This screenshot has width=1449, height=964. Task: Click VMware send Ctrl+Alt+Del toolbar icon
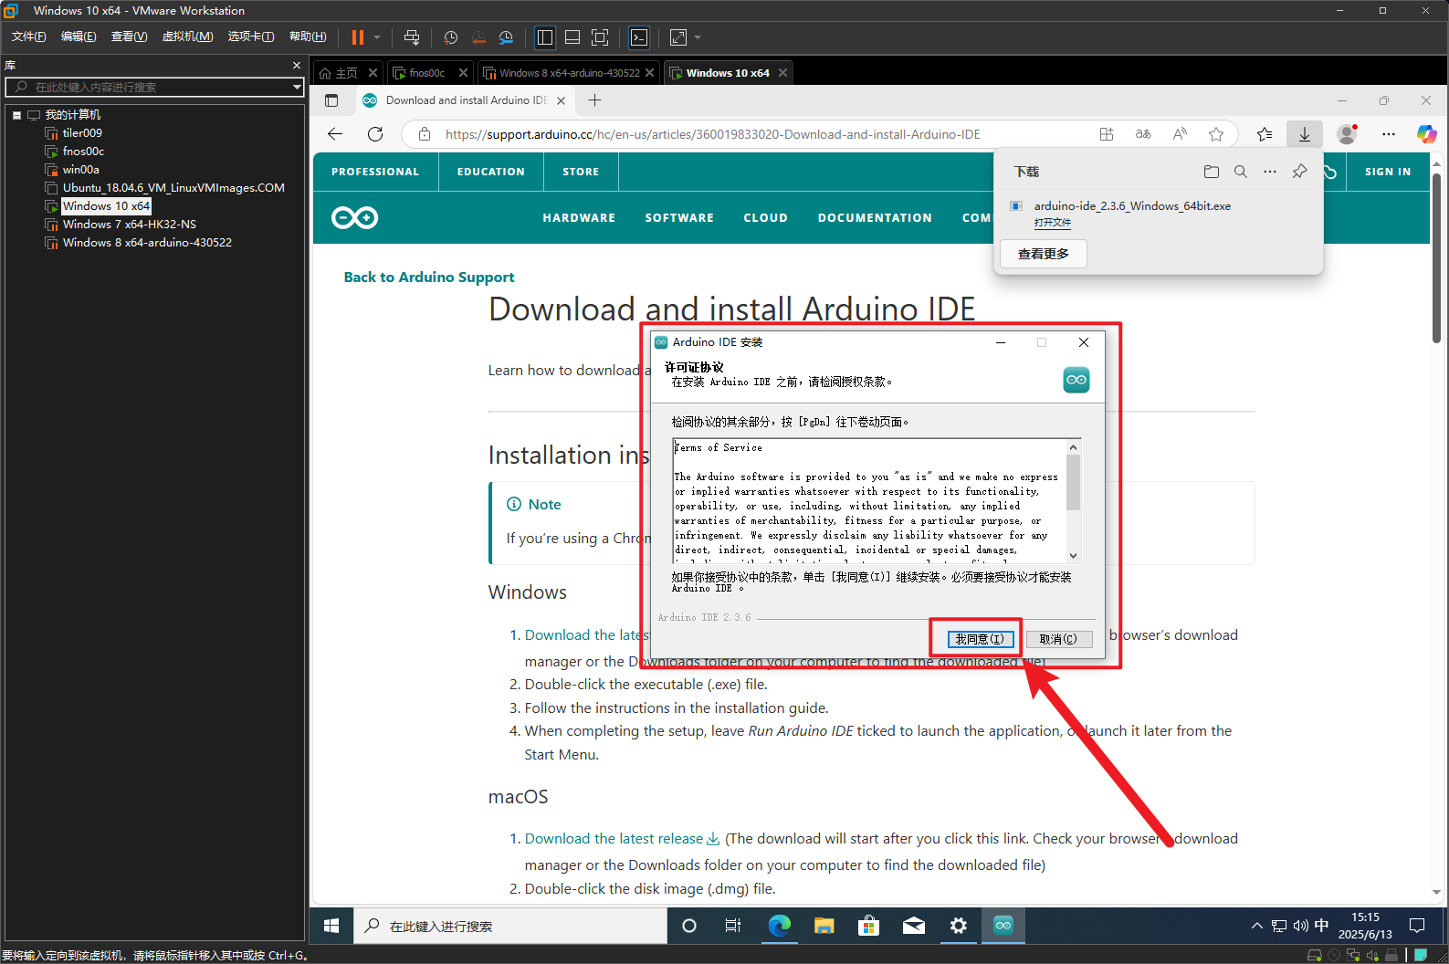[x=412, y=37]
